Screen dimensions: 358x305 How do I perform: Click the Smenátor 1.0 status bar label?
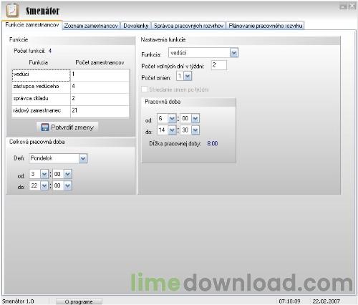click(18, 301)
